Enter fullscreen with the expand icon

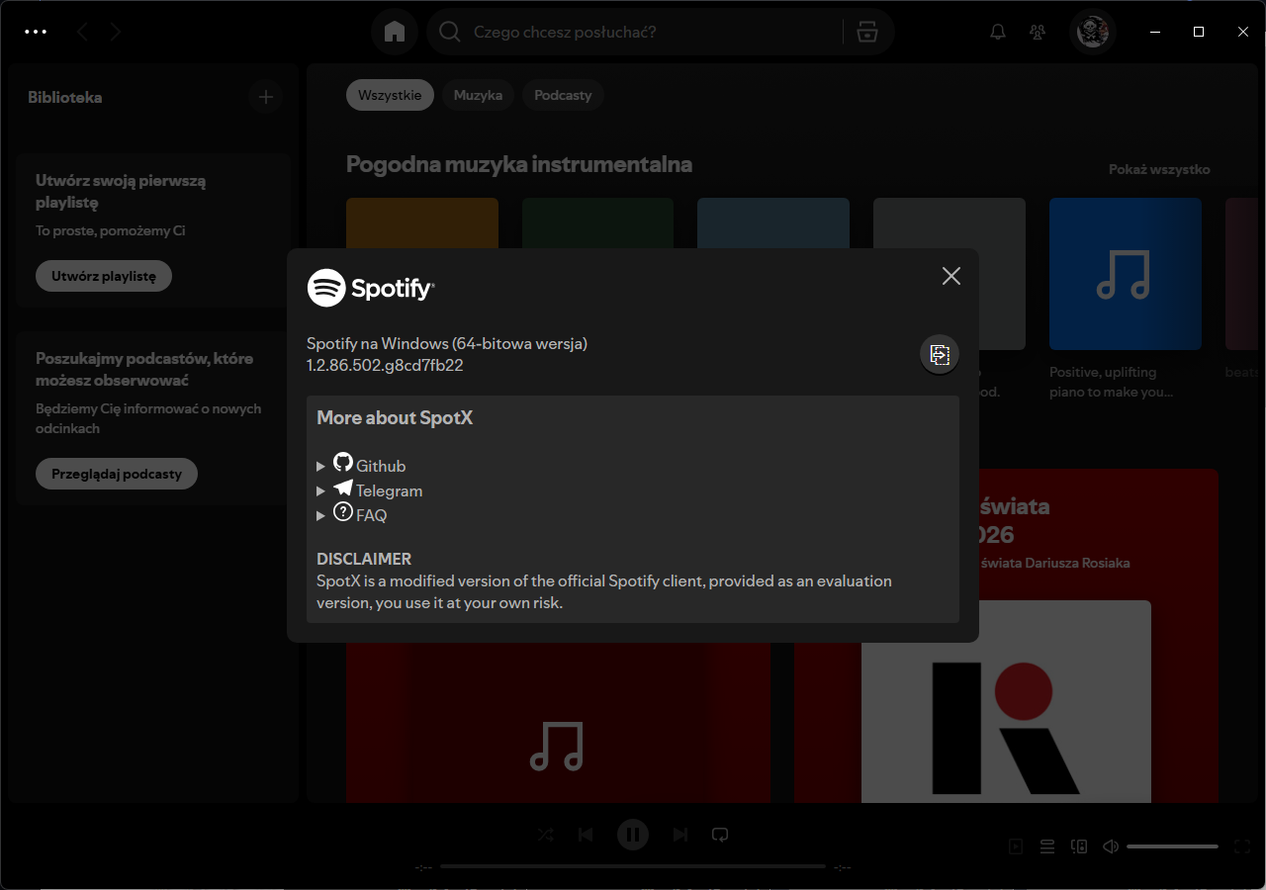(x=1243, y=846)
